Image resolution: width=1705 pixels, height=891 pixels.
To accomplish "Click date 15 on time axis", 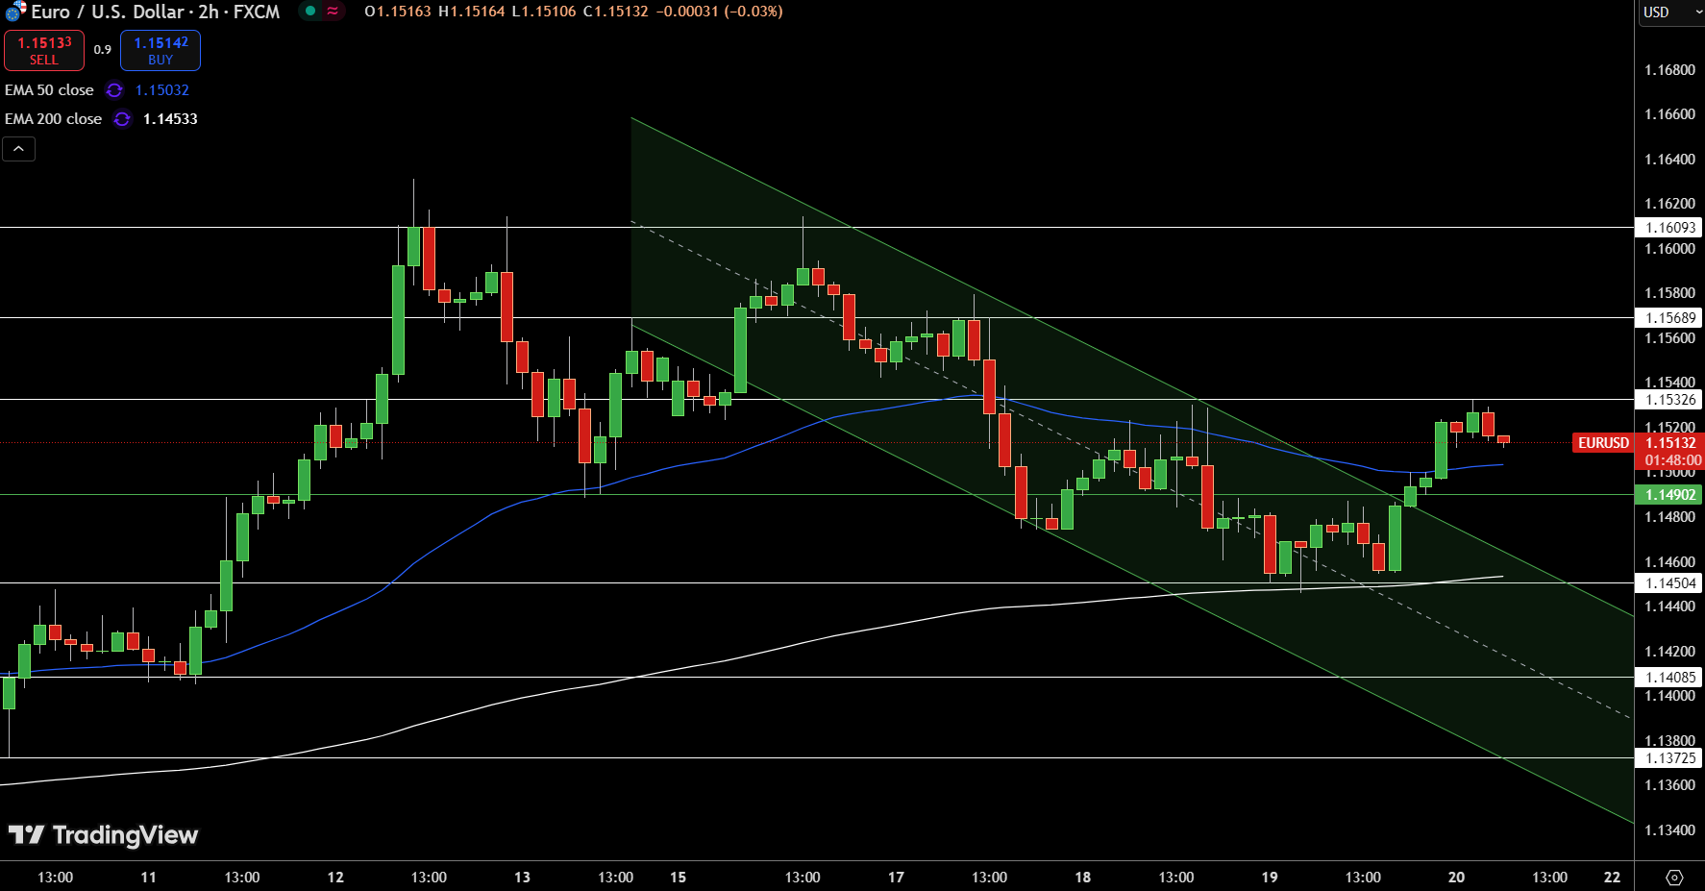I will pyautogui.click(x=678, y=878).
